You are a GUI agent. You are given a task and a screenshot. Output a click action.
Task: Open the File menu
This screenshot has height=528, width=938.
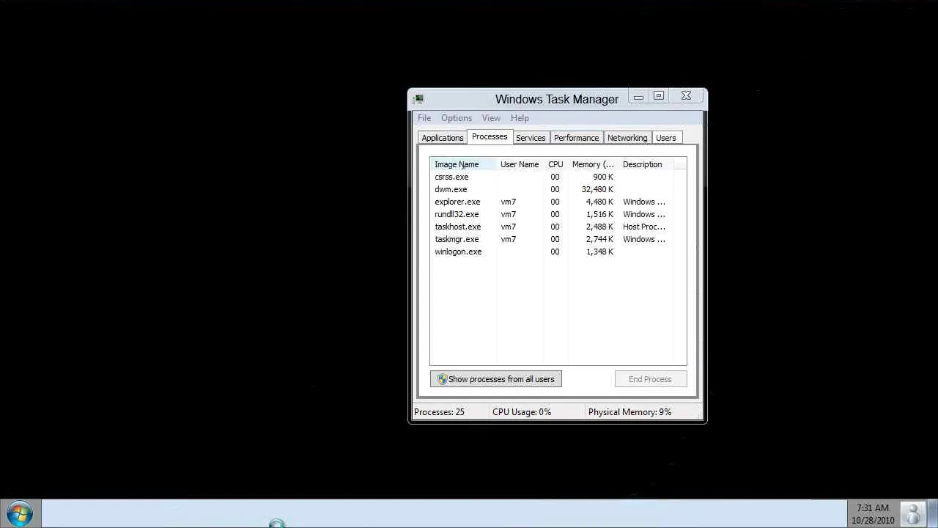424,118
